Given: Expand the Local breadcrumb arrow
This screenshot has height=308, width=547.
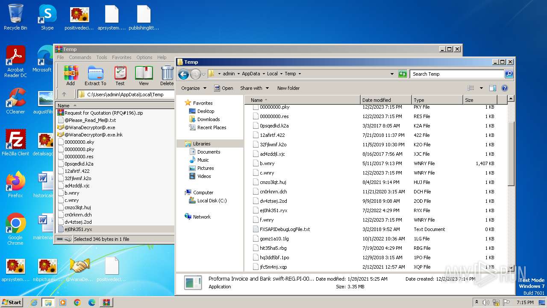Looking at the screenshot, I should click(x=281, y=74).
